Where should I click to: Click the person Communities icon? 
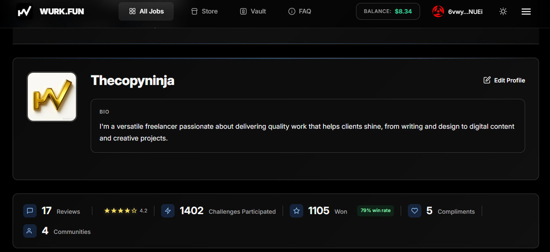(x=30, y=231)
